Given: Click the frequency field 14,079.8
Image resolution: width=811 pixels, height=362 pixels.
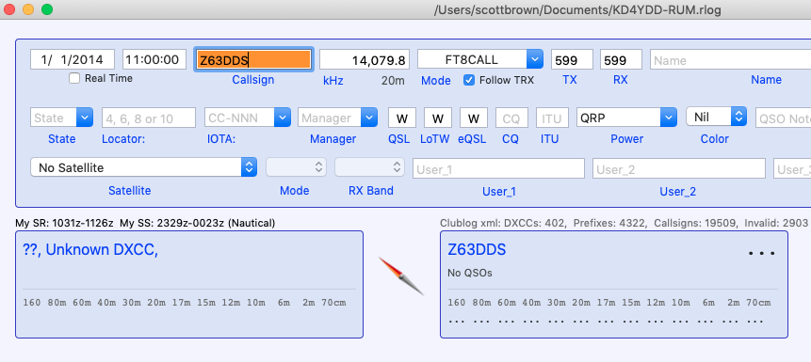Looking at the screenshot, I should [x=365, y=59].
